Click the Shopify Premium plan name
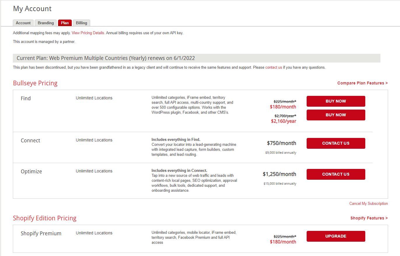Screen dimensions: 400x256 click(41, 233)
